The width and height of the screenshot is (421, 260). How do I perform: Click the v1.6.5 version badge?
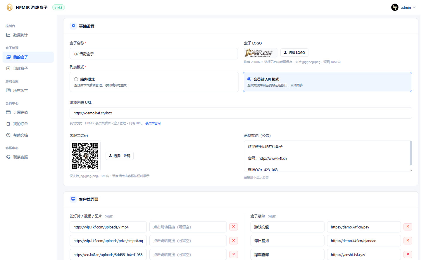click(x=58, y=8)
